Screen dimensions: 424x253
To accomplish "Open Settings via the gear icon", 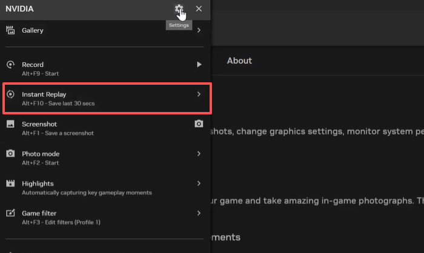I will click(179, 9).
